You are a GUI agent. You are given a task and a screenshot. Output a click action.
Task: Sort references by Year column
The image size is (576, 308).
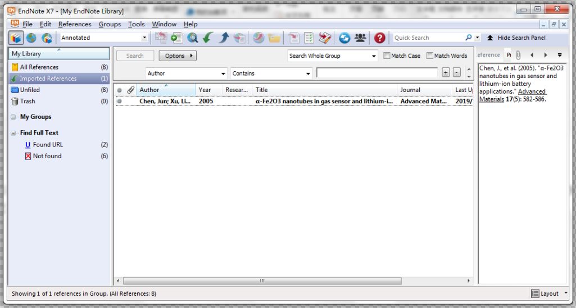tap(208, 90)
